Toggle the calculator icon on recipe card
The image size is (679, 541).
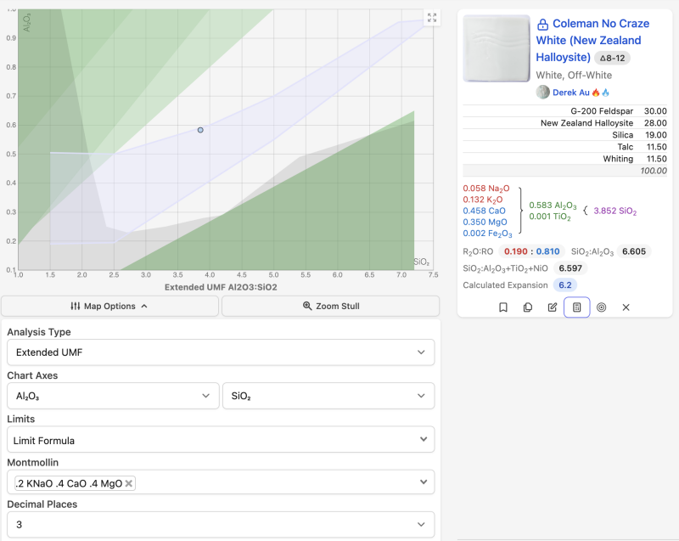point(577,307)
